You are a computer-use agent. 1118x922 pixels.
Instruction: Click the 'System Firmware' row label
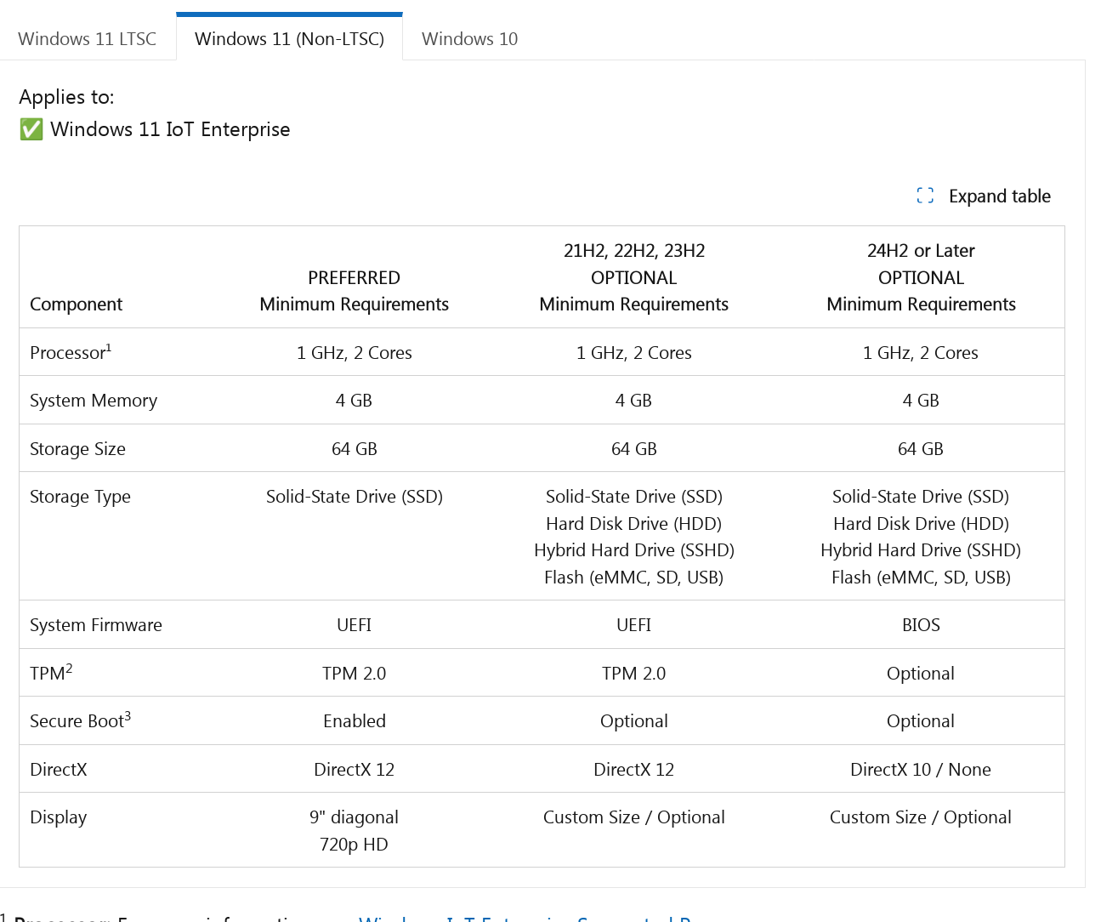[96, 625]
